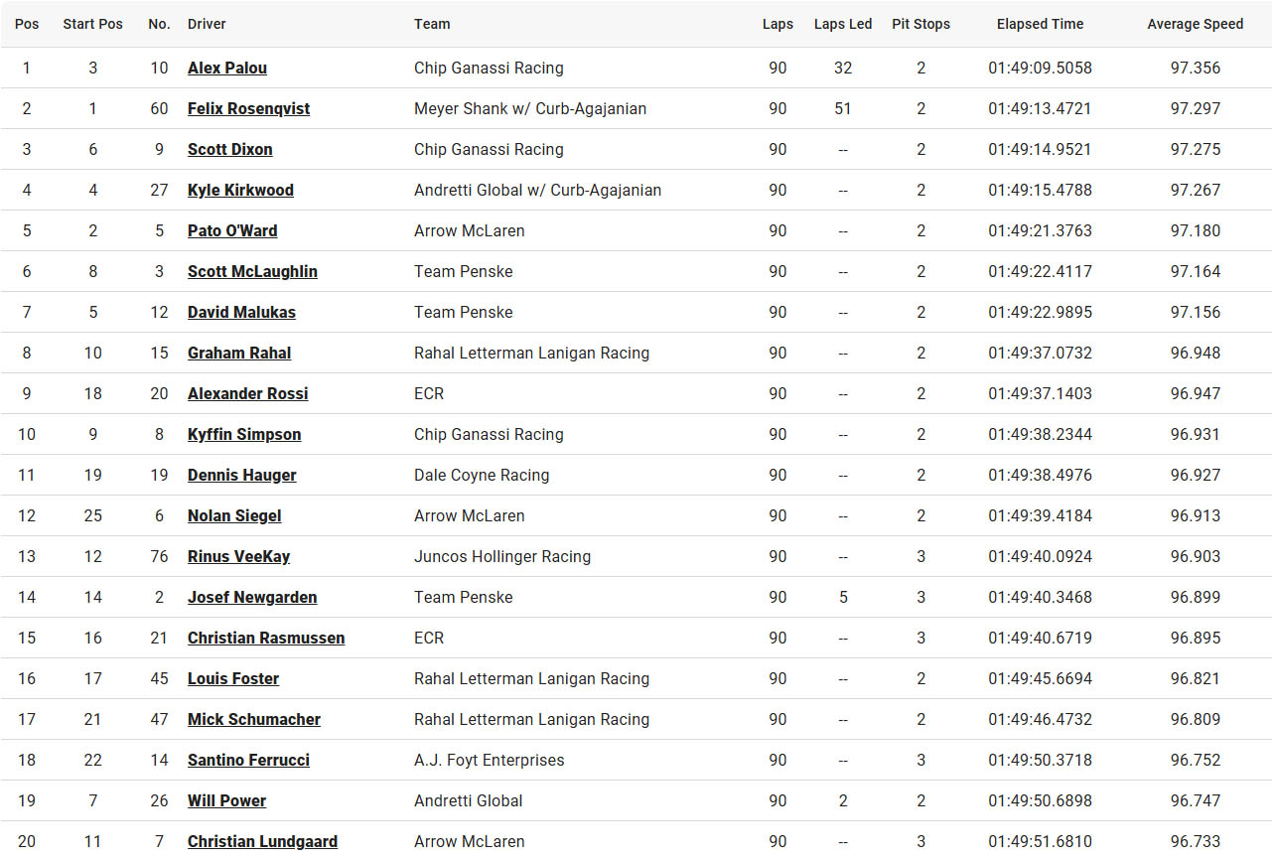View Will Power's driver page

(x=226, y=801)
